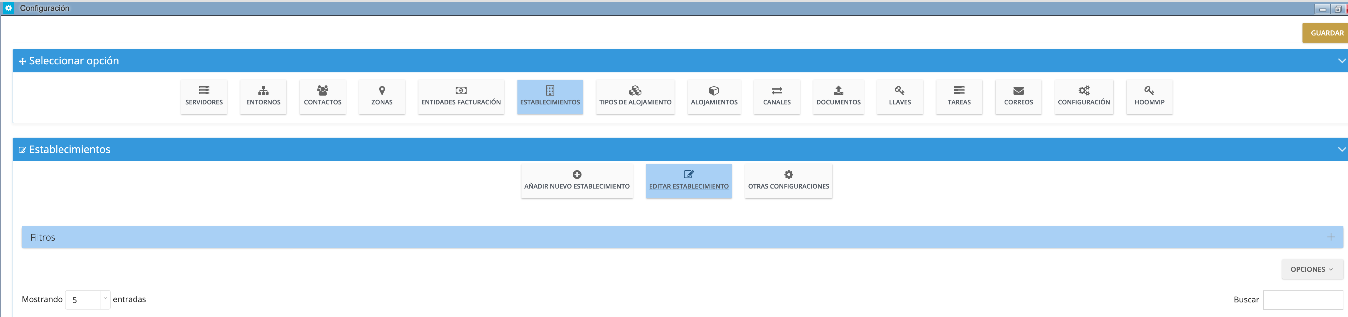Click into the Buscar search field

1303,300
